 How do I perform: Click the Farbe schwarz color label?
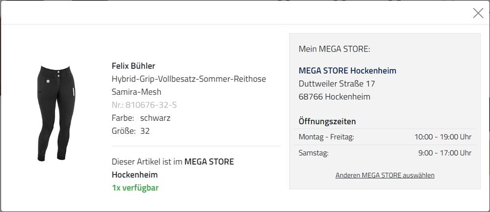point(141,118)
